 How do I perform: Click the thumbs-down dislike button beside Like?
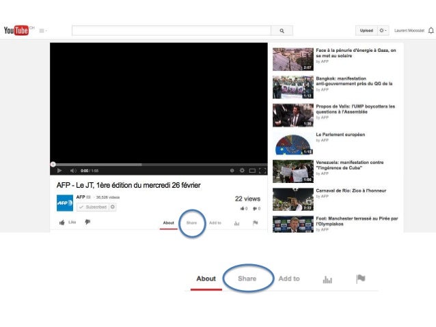click(87, 222)
